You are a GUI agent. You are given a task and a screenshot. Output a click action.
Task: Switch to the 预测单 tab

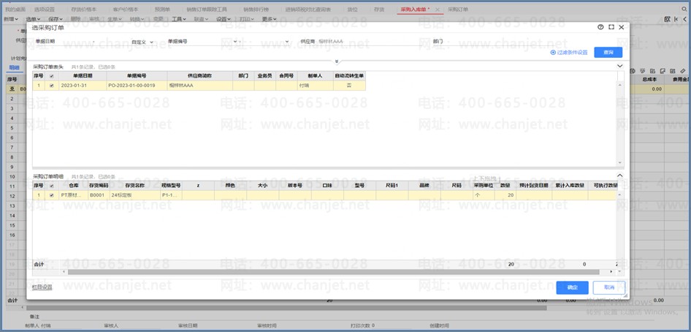click(161, 10)
